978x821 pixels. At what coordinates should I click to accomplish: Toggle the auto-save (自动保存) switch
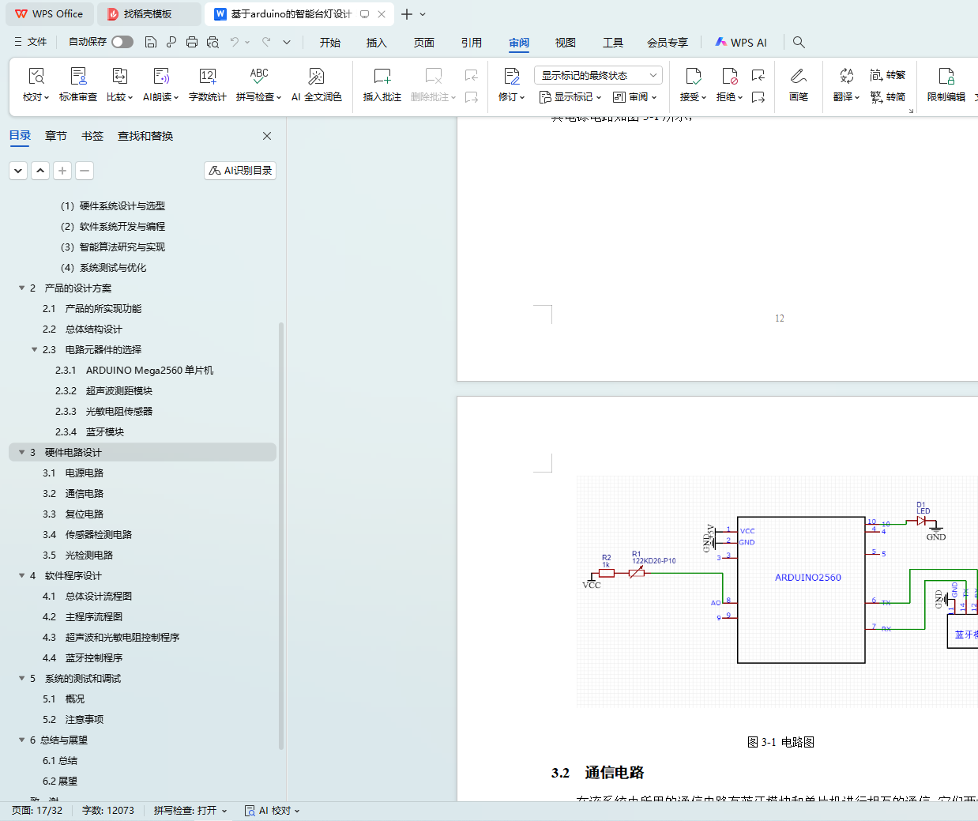122,42
